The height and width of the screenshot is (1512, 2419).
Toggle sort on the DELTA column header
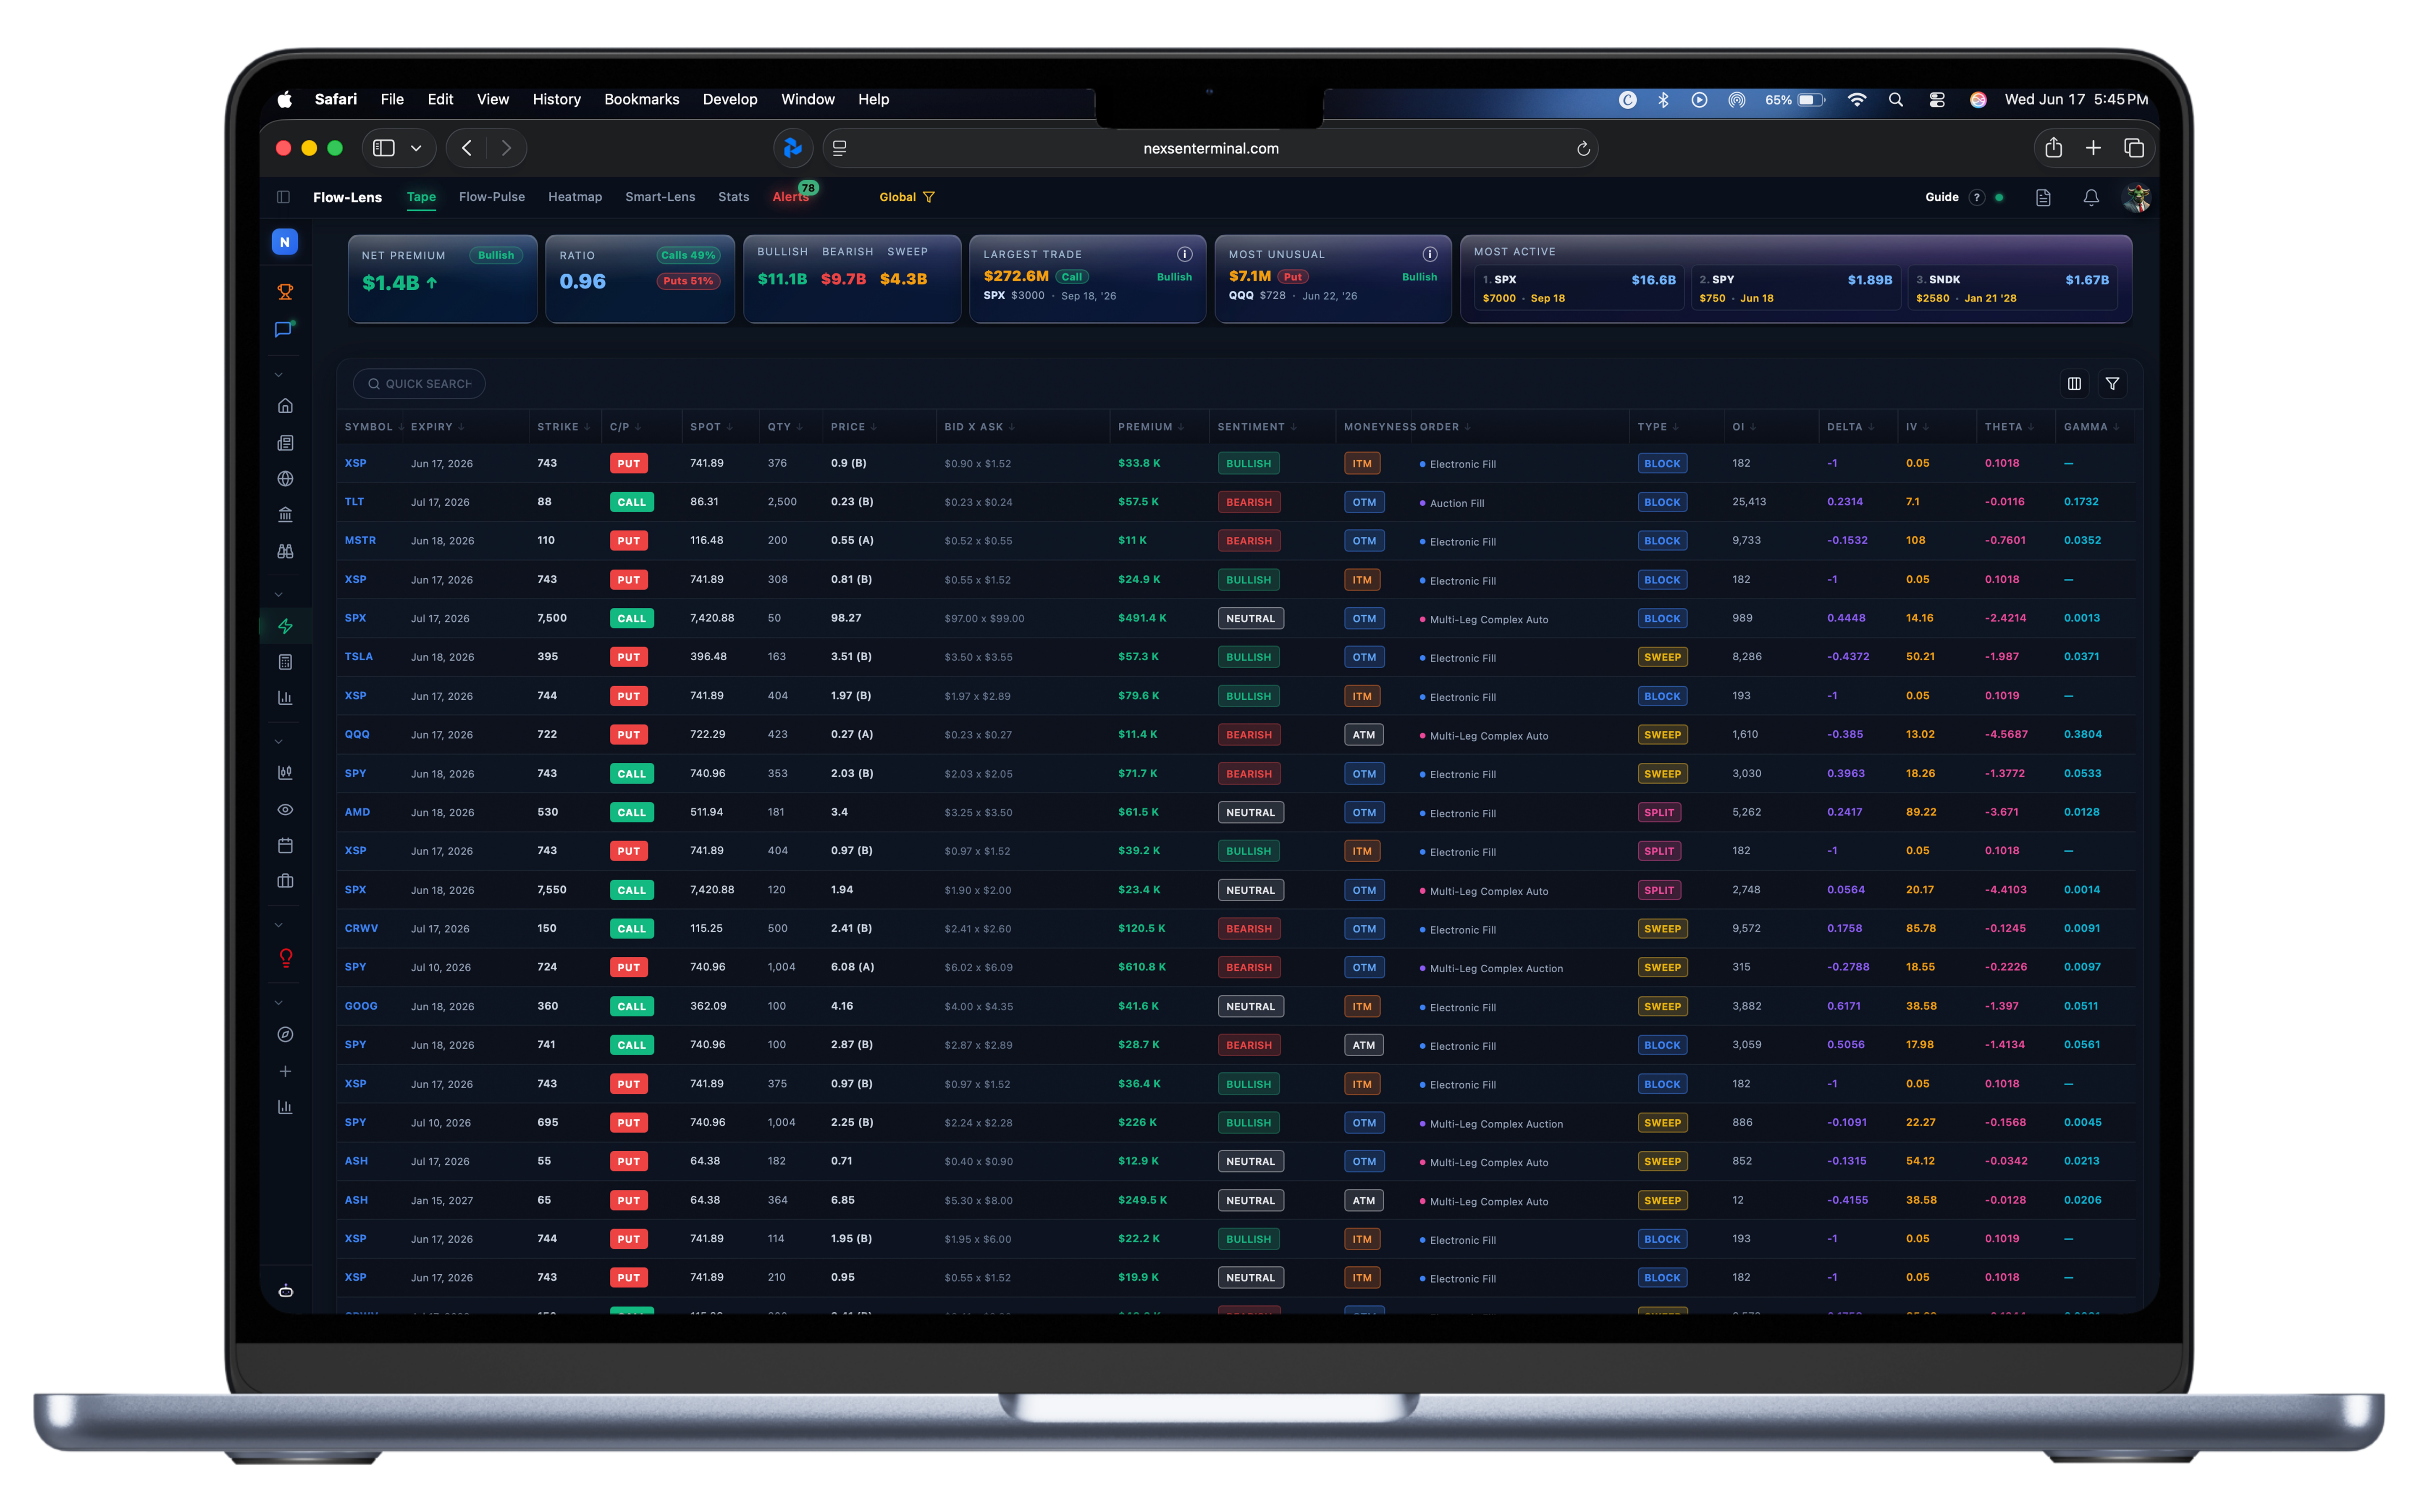(x=1850, y=427)
